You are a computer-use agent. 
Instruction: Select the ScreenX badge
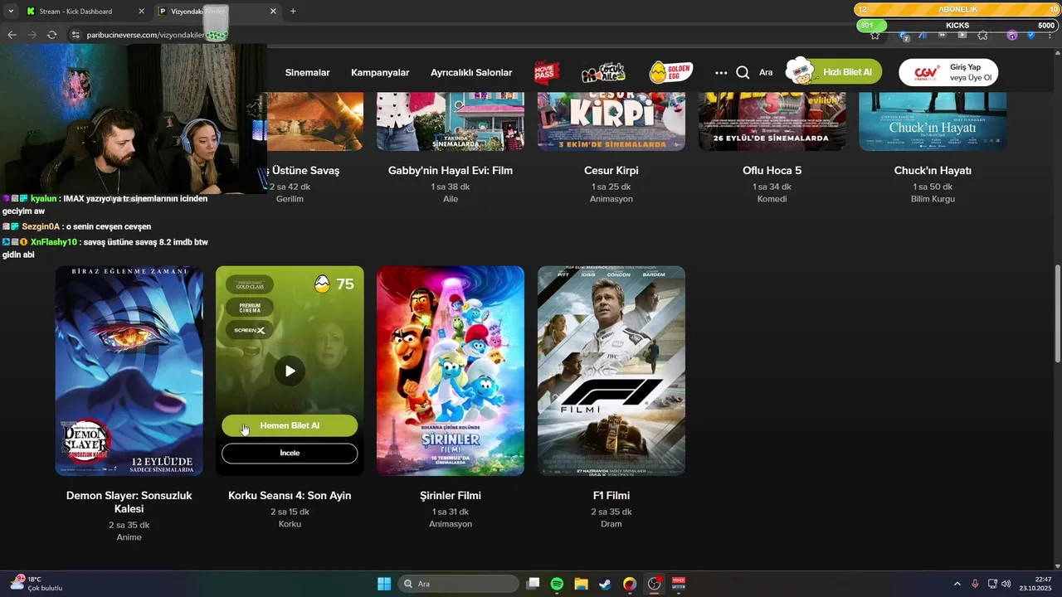click(x=250, y=330)
